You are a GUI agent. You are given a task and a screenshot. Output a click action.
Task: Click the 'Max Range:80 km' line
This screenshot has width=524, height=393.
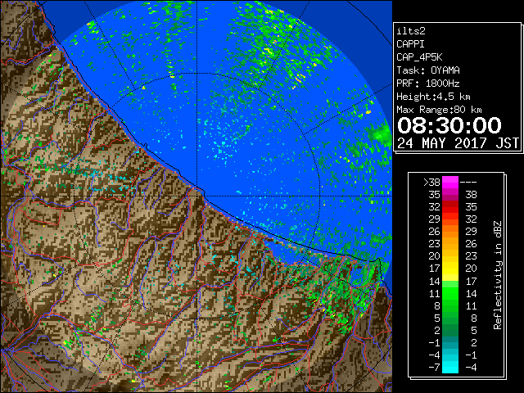pyautogui.click(x=439, y=110)
